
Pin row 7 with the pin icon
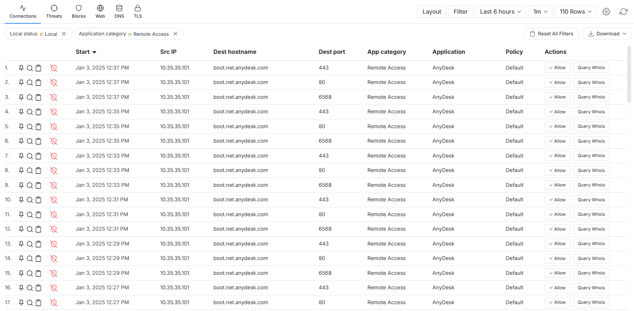(21, 156)
